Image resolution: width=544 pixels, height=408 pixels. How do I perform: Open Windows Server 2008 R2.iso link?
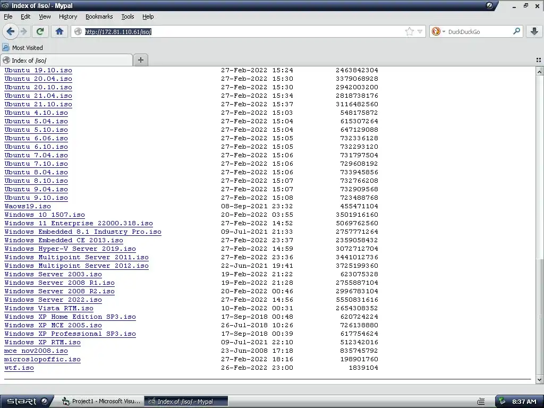pyautogui.click(x=59, y=291)
